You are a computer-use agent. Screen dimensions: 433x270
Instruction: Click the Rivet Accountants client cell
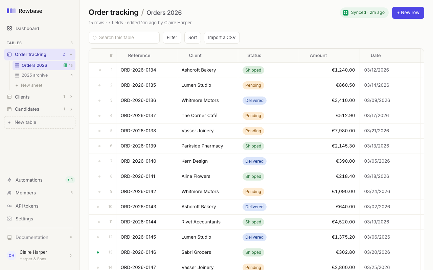pyautogui.click(x=208, y=222)
